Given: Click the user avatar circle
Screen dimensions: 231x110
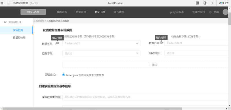Looking at the screenshot, I should [x=225, y=12].
